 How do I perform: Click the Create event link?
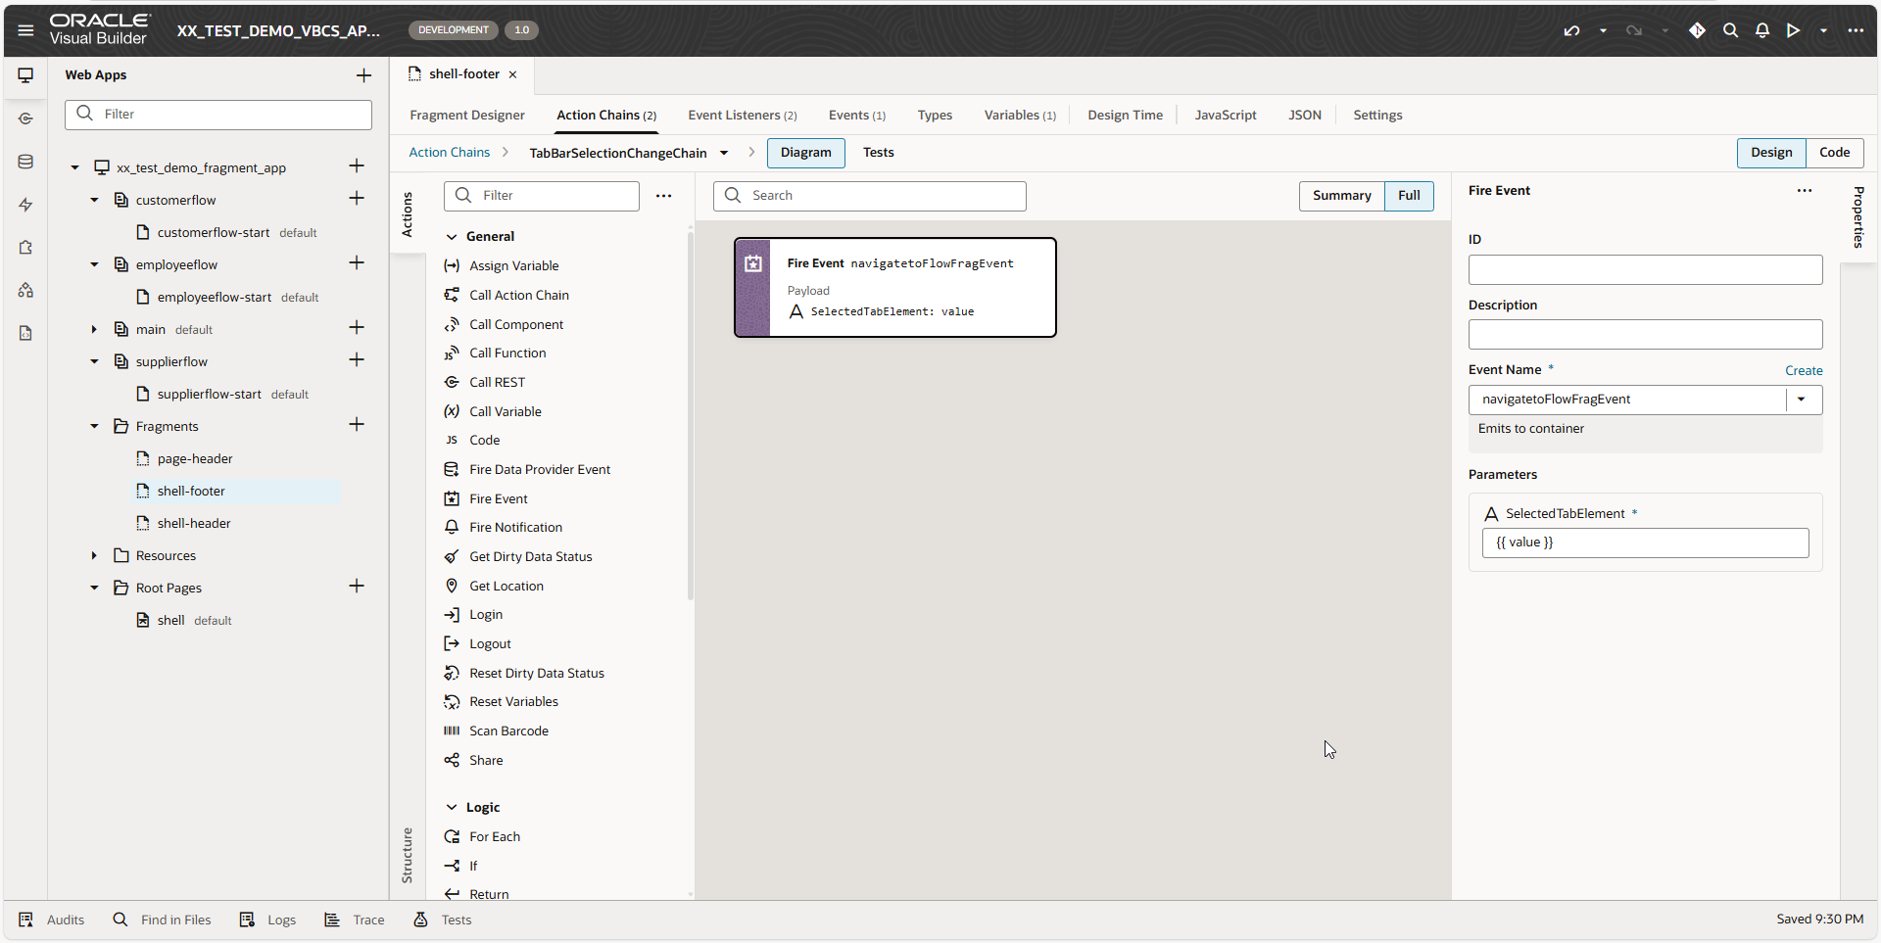pyautogui.click(x=1803, y=370)
